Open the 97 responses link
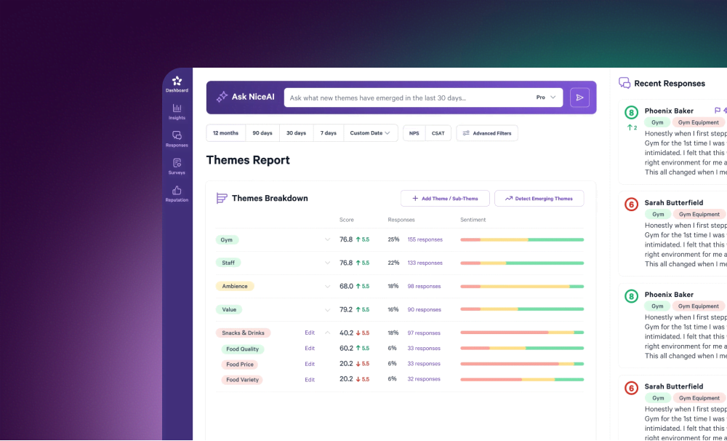 tap(424, 333)
